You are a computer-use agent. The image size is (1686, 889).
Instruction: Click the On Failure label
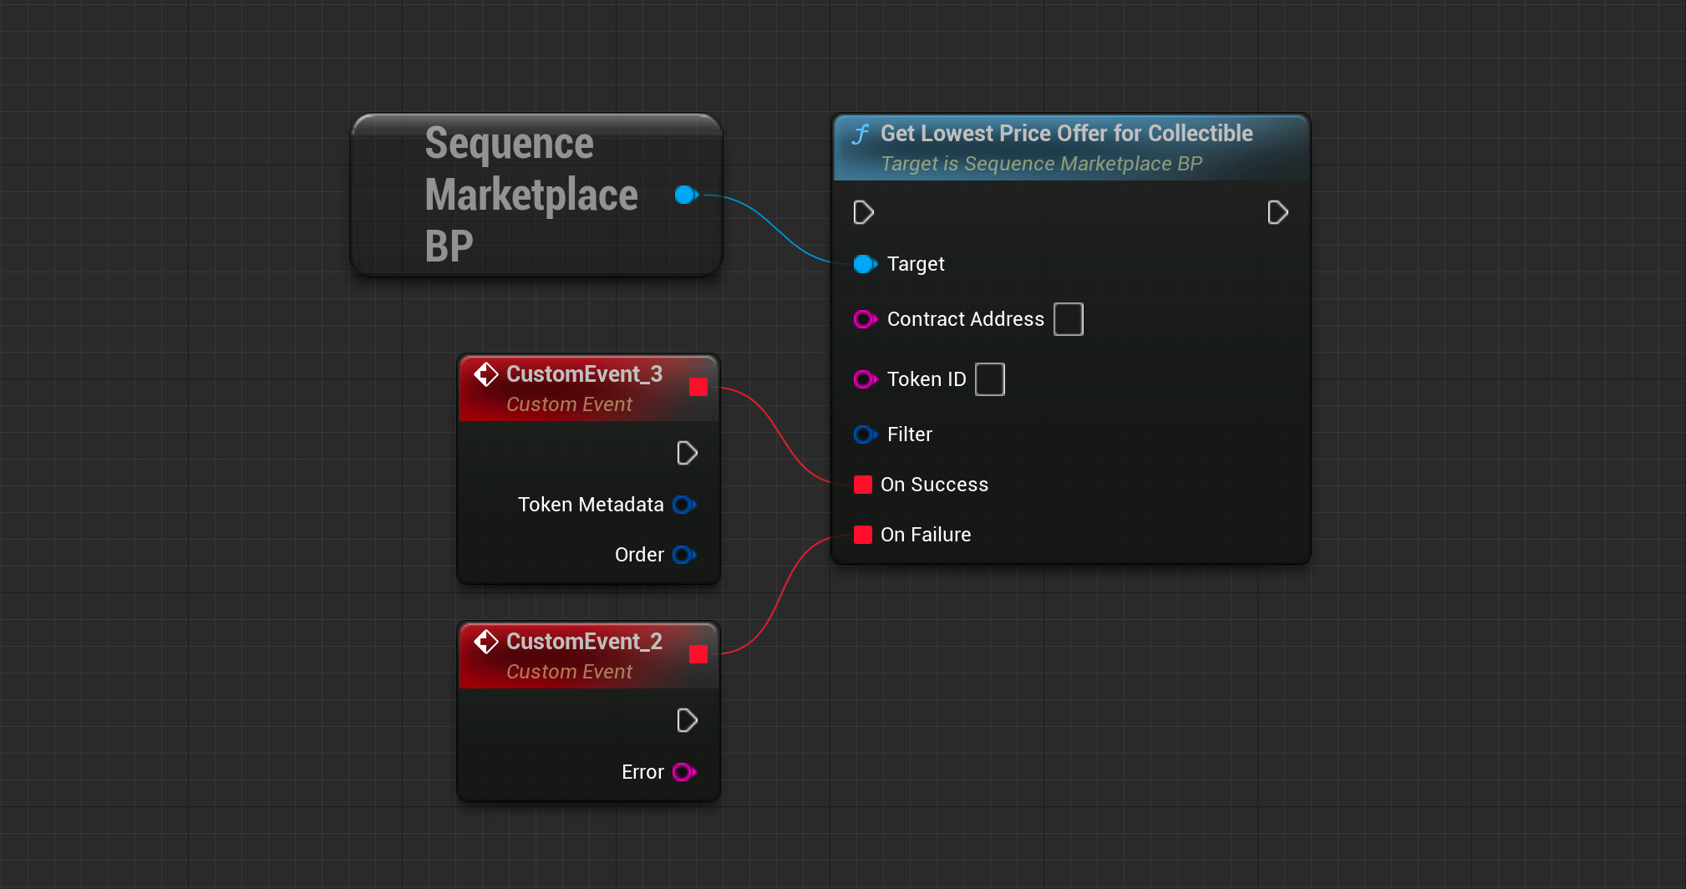[926, 535]
